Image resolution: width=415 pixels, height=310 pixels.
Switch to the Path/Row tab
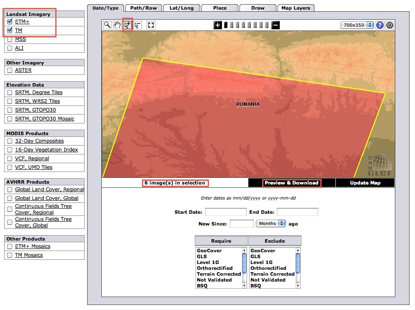[144, 8]
